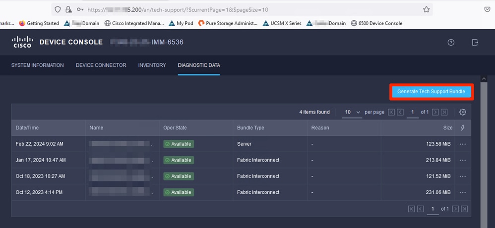Click the key saved-login icon
The image size is (495, 228).
[80, 9]
